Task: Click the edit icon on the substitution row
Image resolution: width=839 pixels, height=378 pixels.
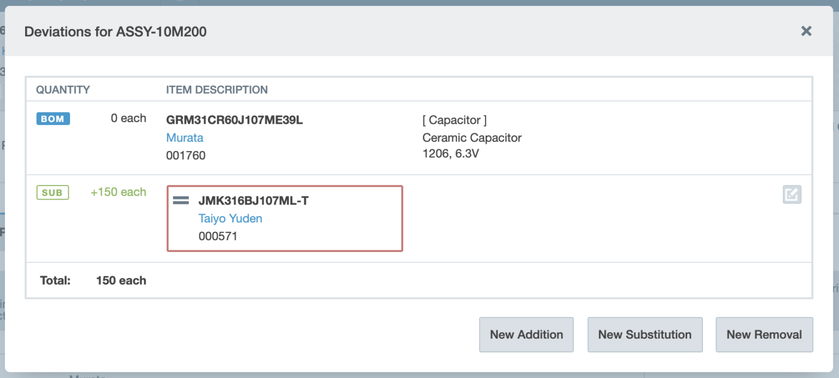Action: [x=791, y=195]
